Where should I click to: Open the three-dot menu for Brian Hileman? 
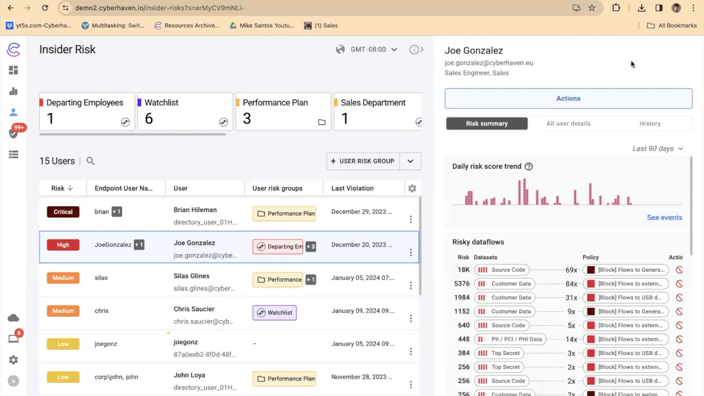click(411, 219)
